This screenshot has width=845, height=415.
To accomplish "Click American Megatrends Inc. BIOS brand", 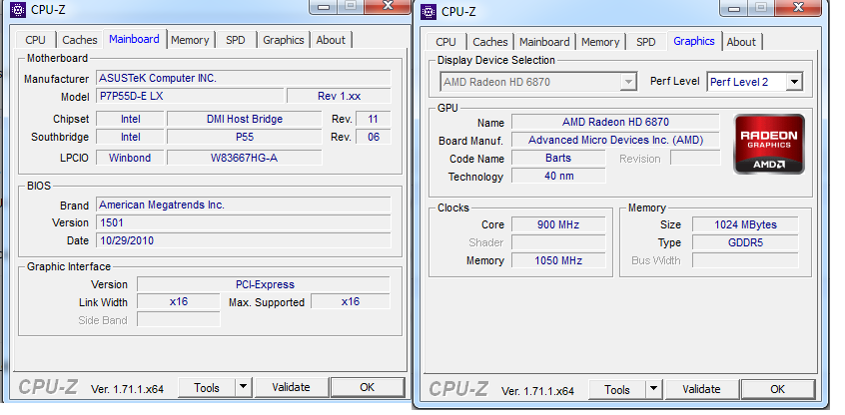I will point(244,206).
